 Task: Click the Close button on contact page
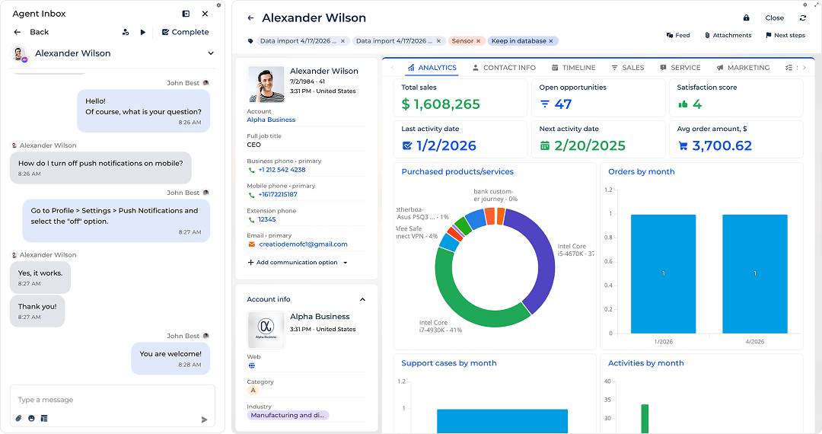coord(774,18)
